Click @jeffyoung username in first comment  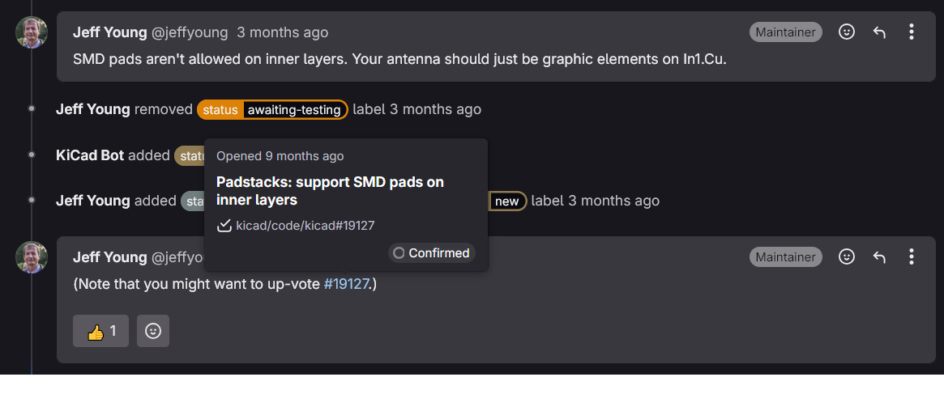click(x=190, y=32)
